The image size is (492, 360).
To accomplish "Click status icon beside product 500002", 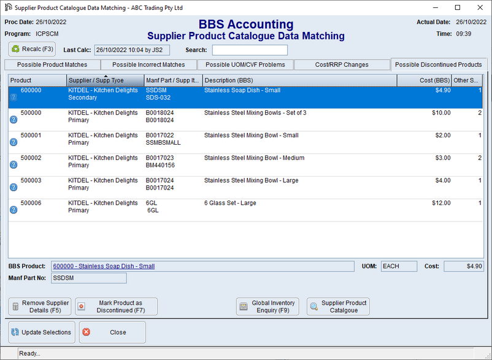I will coord(13,165).
